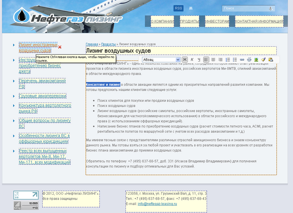Click the copyright text ООО «Нефтегаз ЛИЗИНГ»

point(71,193)
